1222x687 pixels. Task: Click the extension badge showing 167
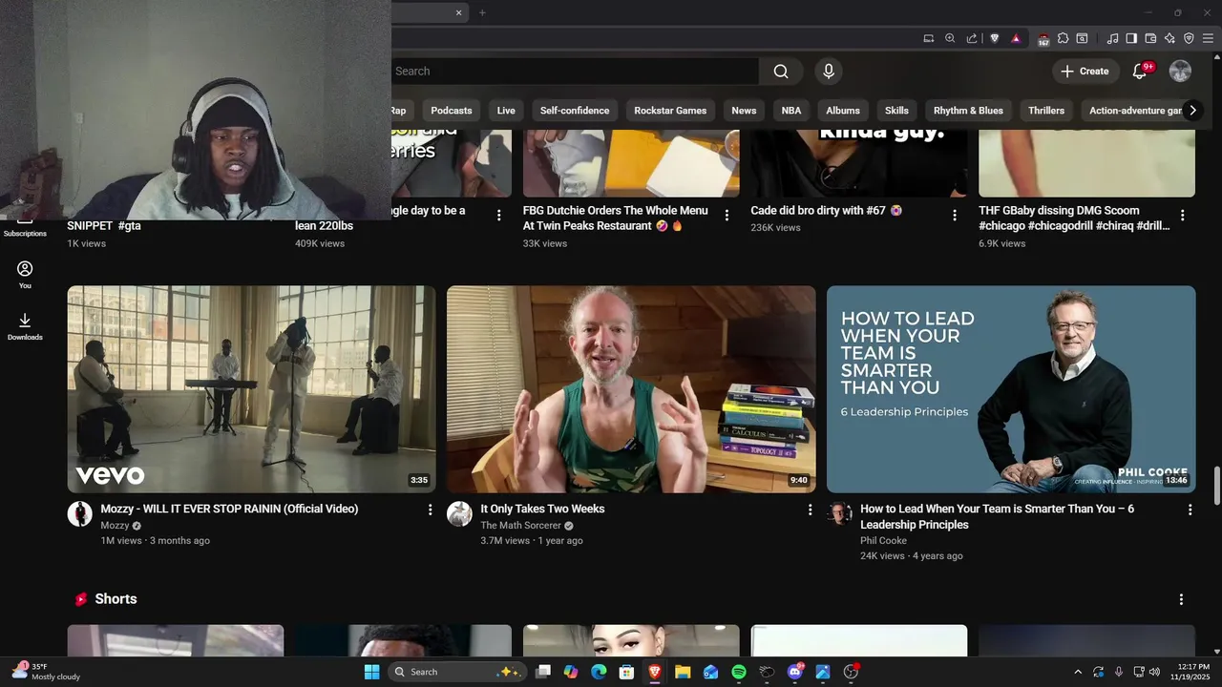pyautogui.click(x=1043, y=39)
